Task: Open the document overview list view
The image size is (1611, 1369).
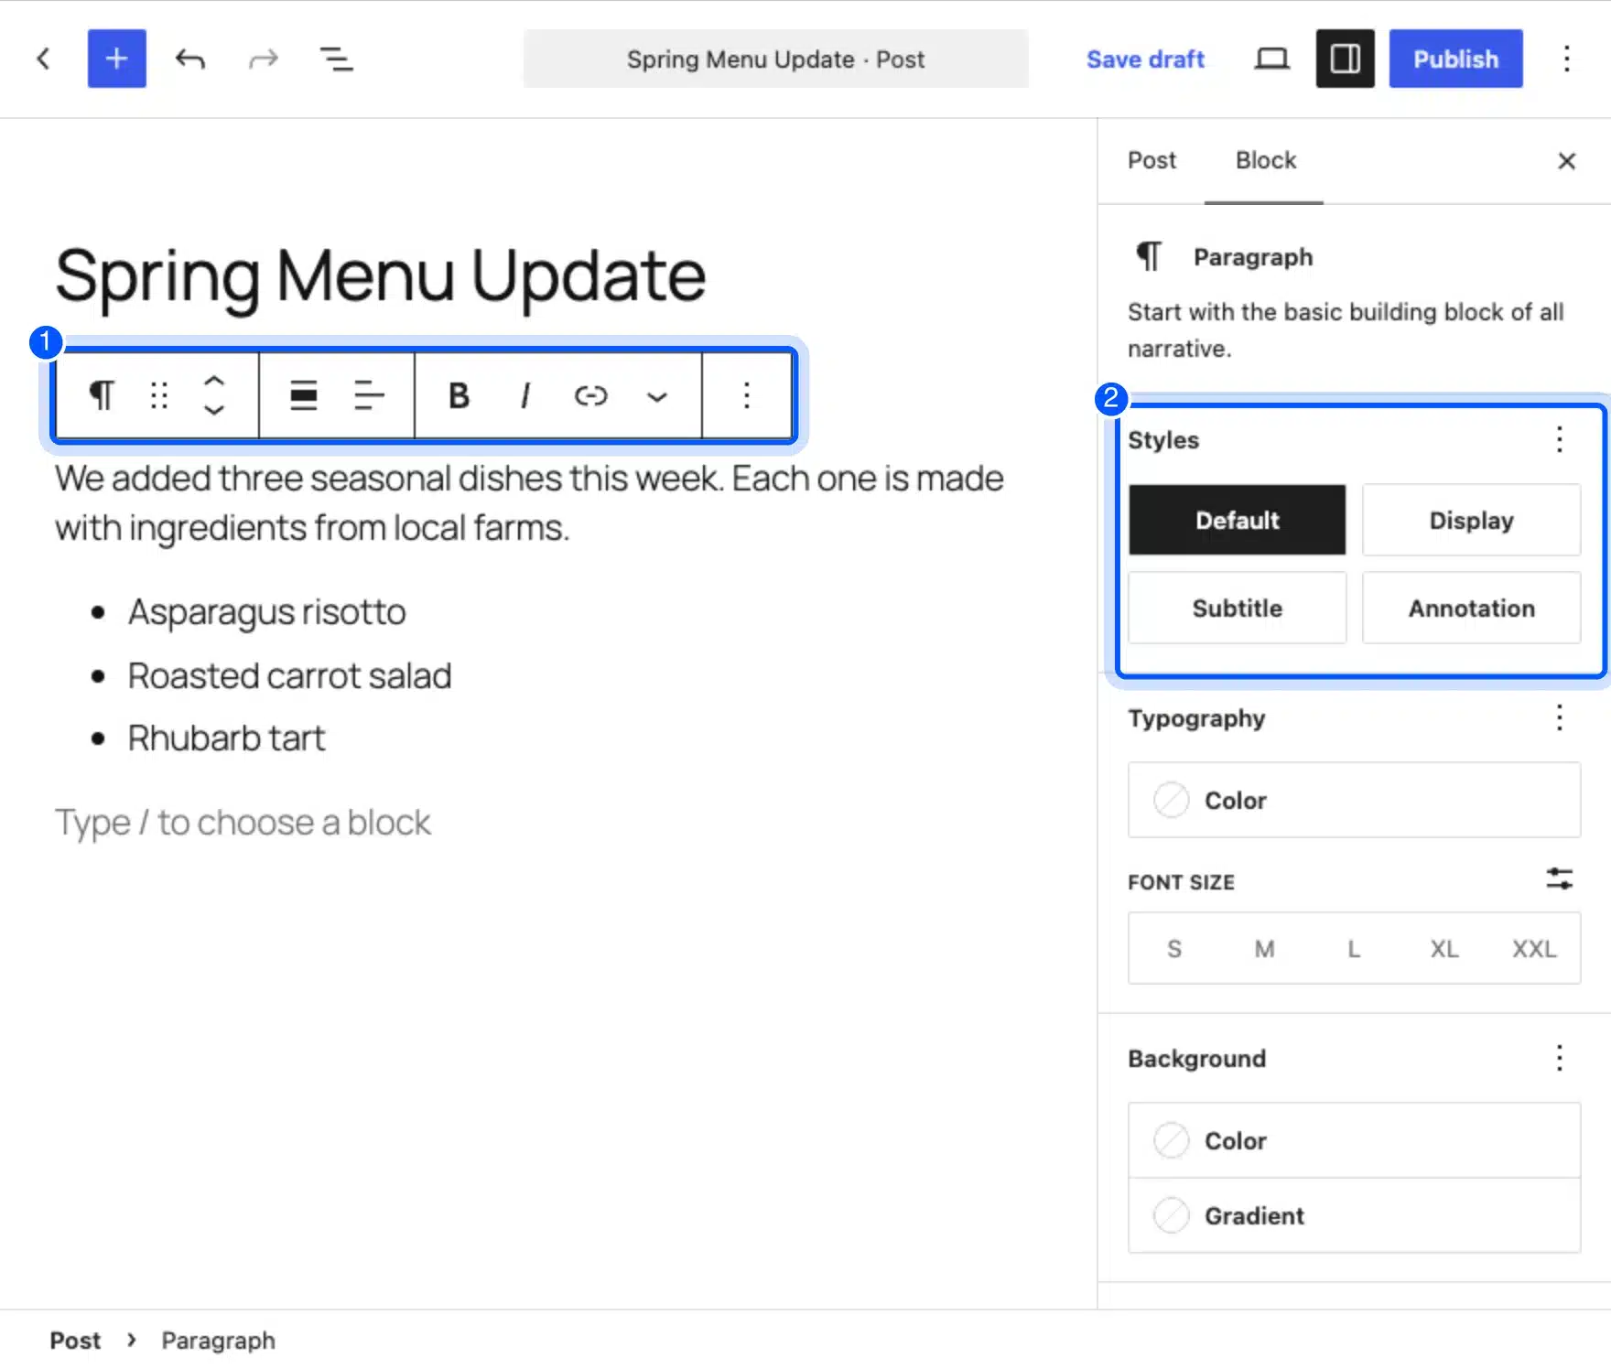Action: tap(336, 59)
